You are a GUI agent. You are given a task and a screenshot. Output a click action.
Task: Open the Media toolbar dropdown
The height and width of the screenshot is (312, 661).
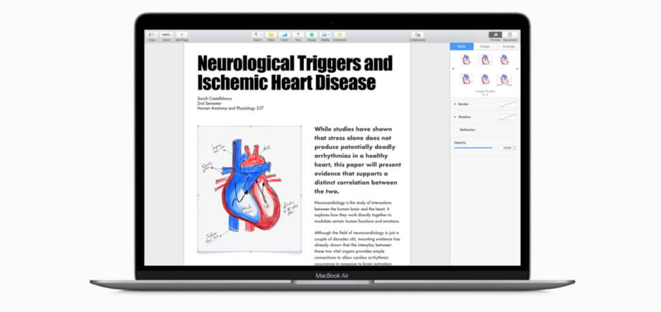(x=325, y=35)
